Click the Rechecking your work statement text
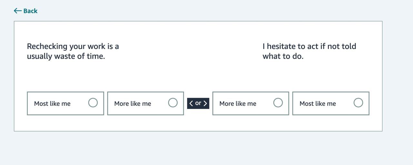Screen dimensions: 413x165 coord(73,51)
